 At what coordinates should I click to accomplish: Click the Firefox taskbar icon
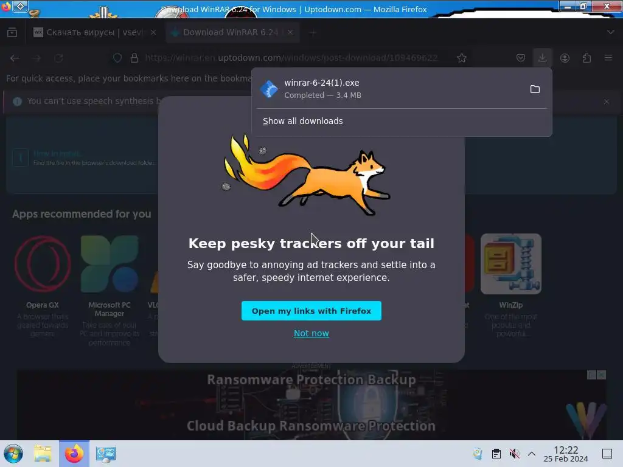(74, 454)
